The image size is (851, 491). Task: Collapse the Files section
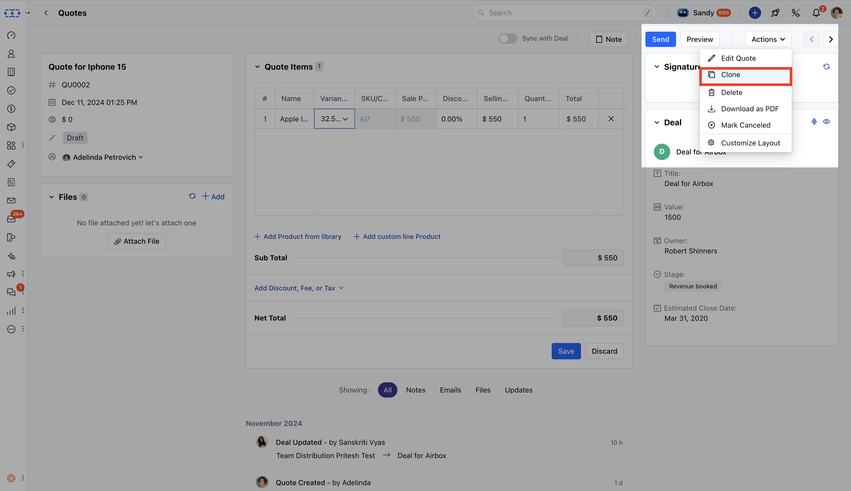[51, 197]
